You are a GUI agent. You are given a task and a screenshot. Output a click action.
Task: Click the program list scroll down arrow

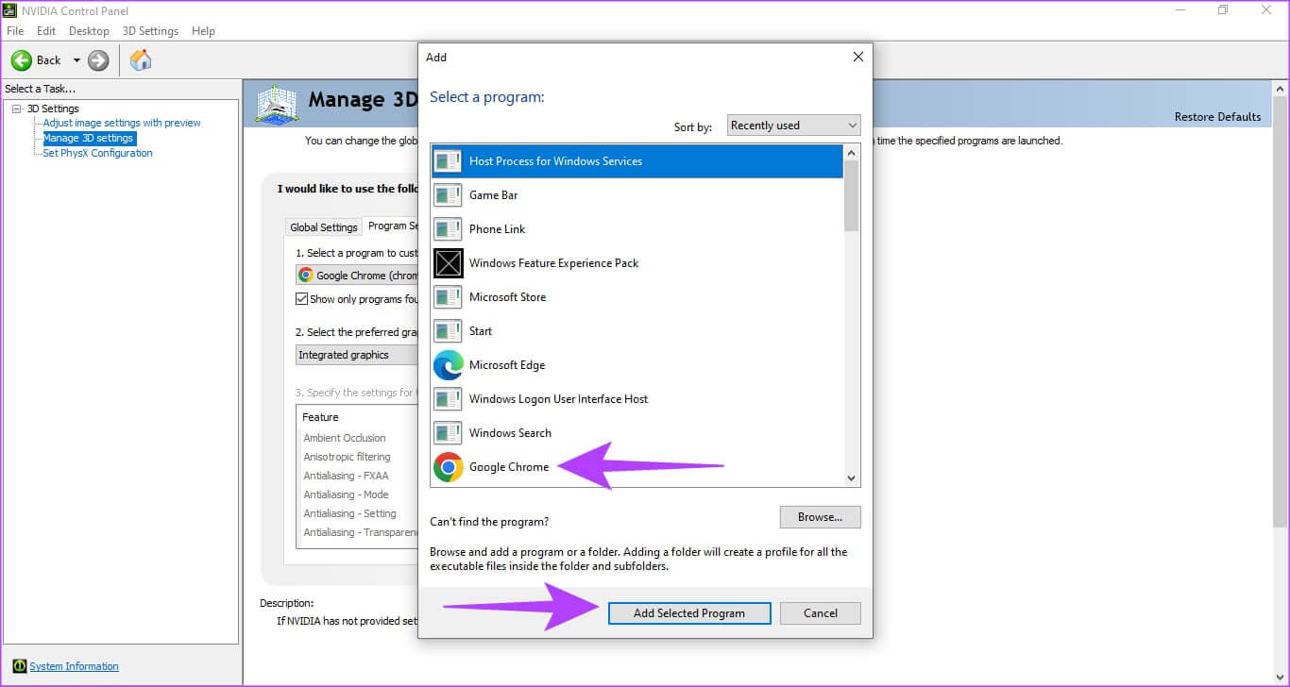(x=852, y=478)
